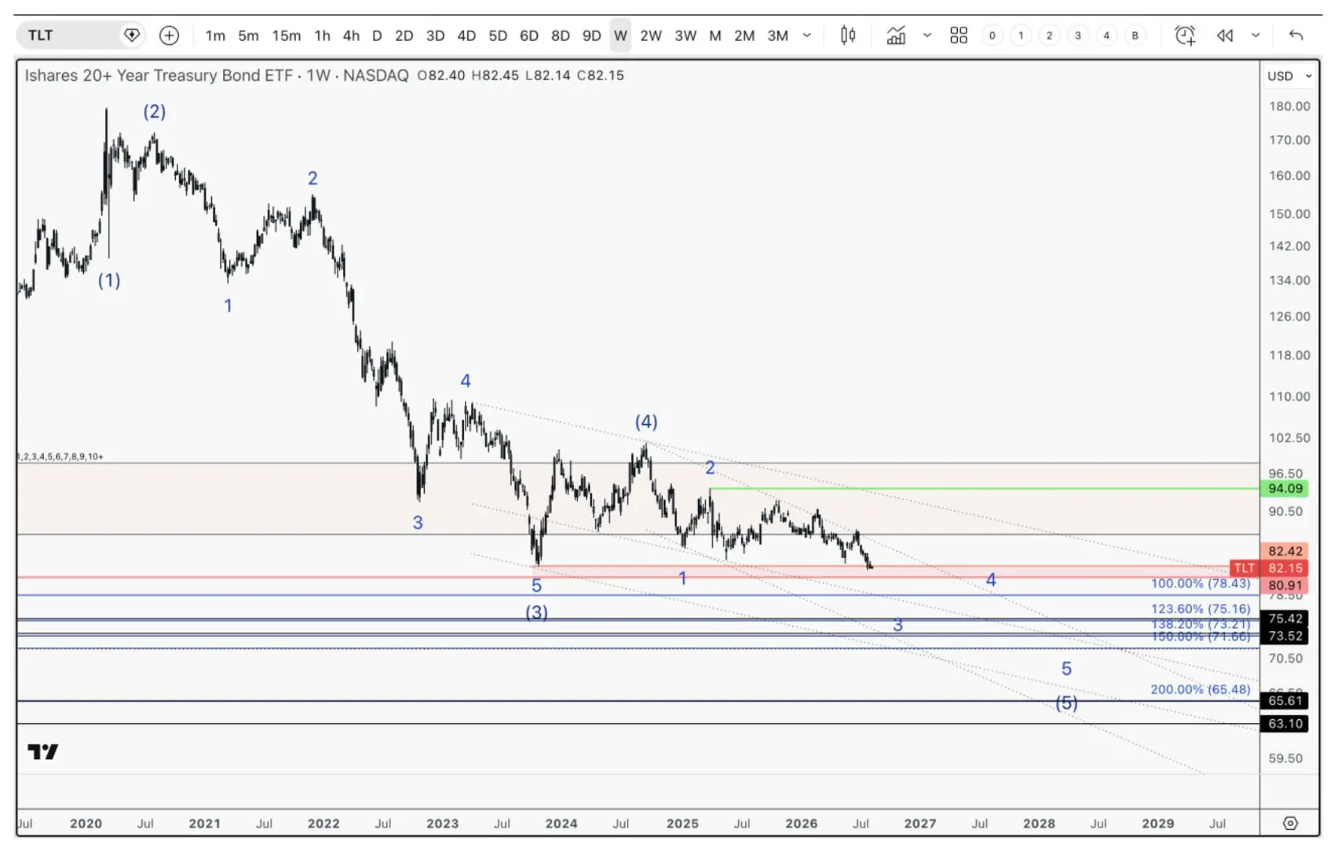Click the chart title Ishares 20+ Year Treasury Bond ETF
The width and height of the screenshot is (1334, 848).
[159, 75]
